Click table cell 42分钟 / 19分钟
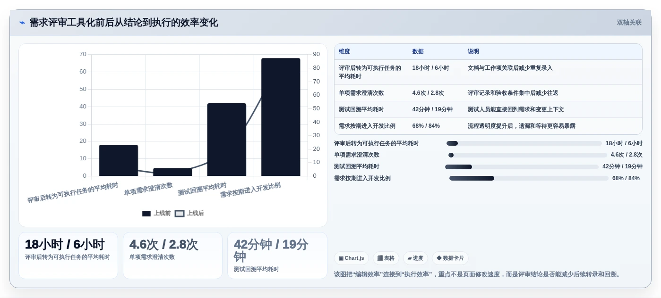The height and width of the screenshot is (298, 661). click(432, 109)
